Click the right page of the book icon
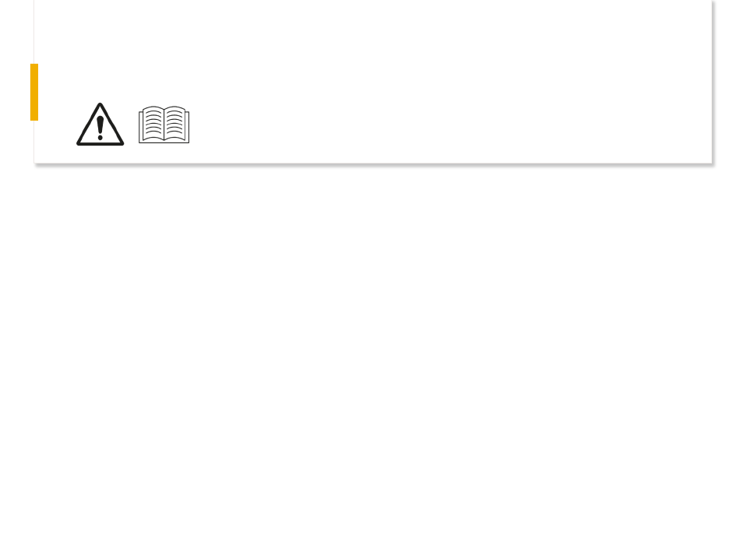The image size is (740, 555). pos(175,124)
